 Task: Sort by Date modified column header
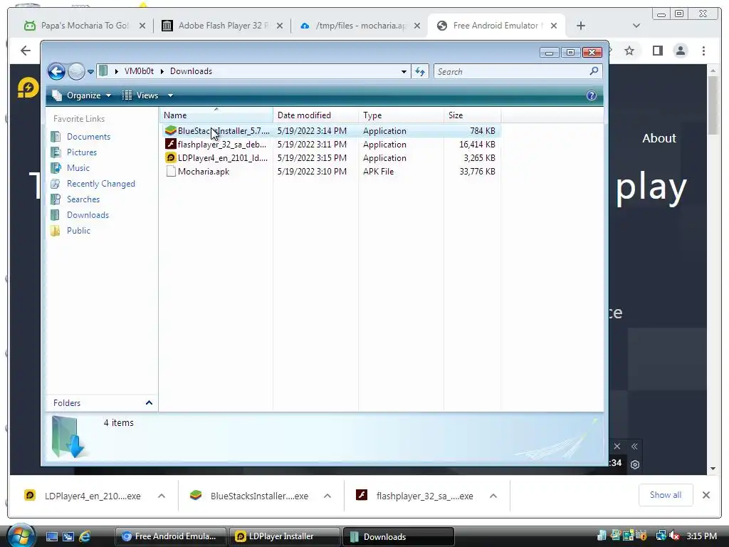tap(315, 115)
